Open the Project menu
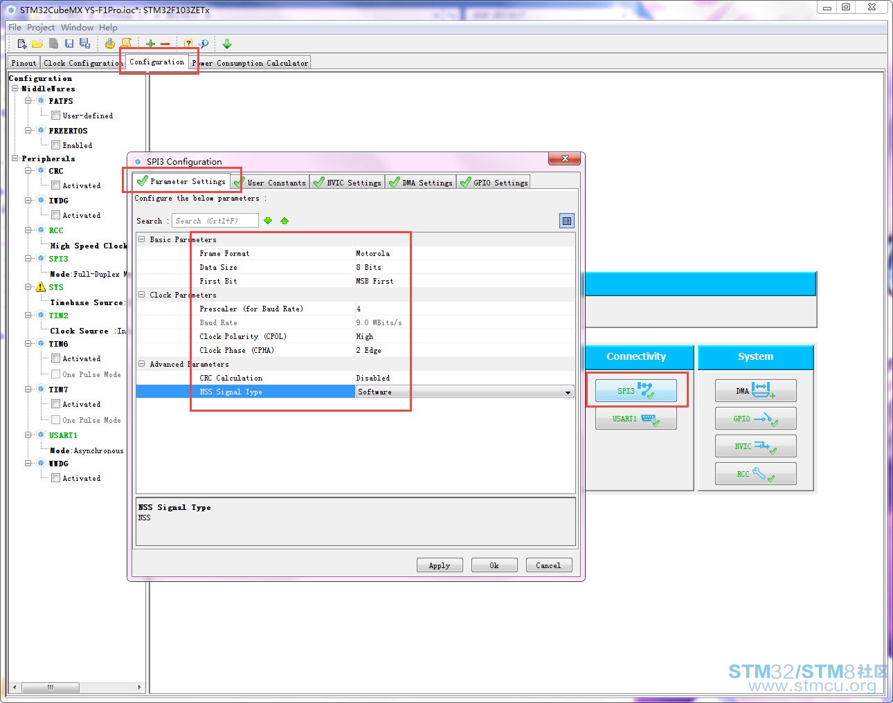Viewport: 893px width, 703px height. (41, 28)
